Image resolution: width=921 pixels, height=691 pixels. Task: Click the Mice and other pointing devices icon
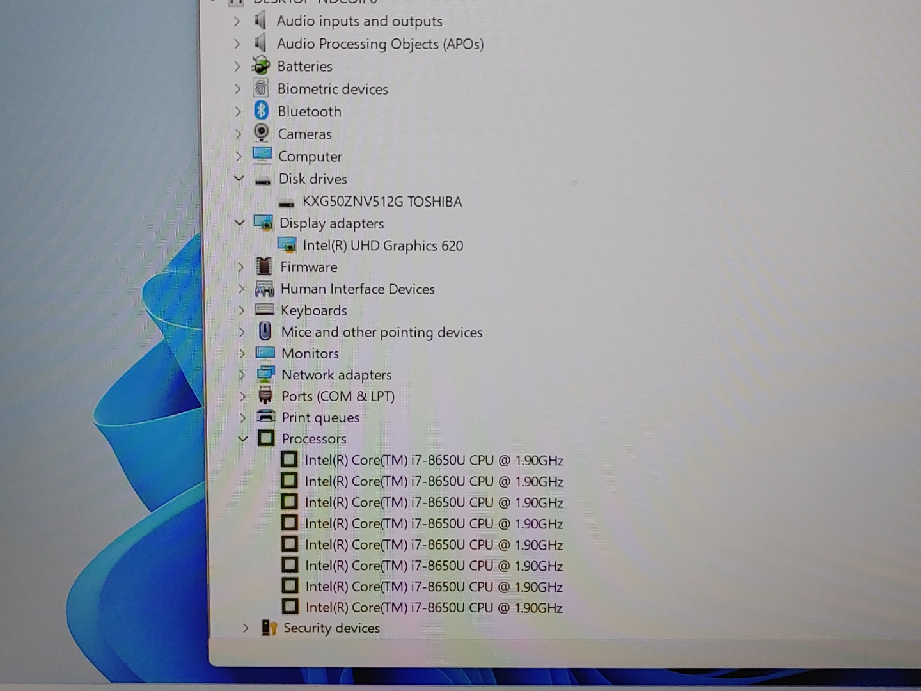(x=265, y=331)
